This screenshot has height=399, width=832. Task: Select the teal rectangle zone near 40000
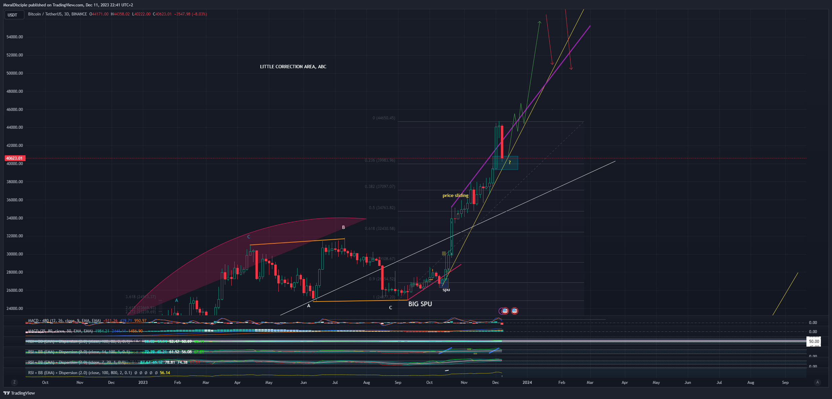[505, 163]
